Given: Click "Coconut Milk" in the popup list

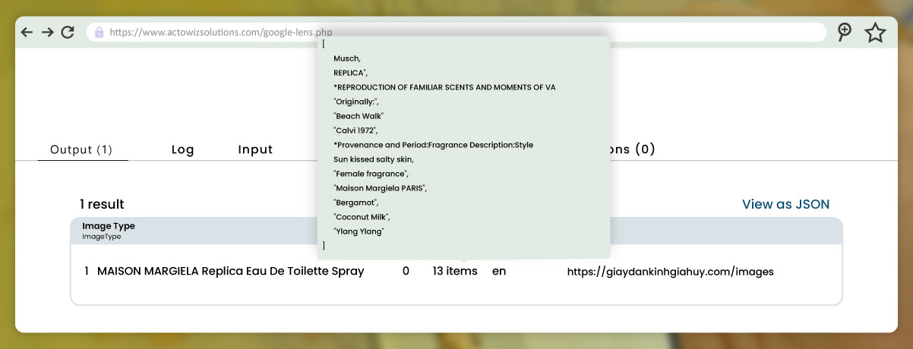Looking at the screenshot, I should [x=362, y=217].
